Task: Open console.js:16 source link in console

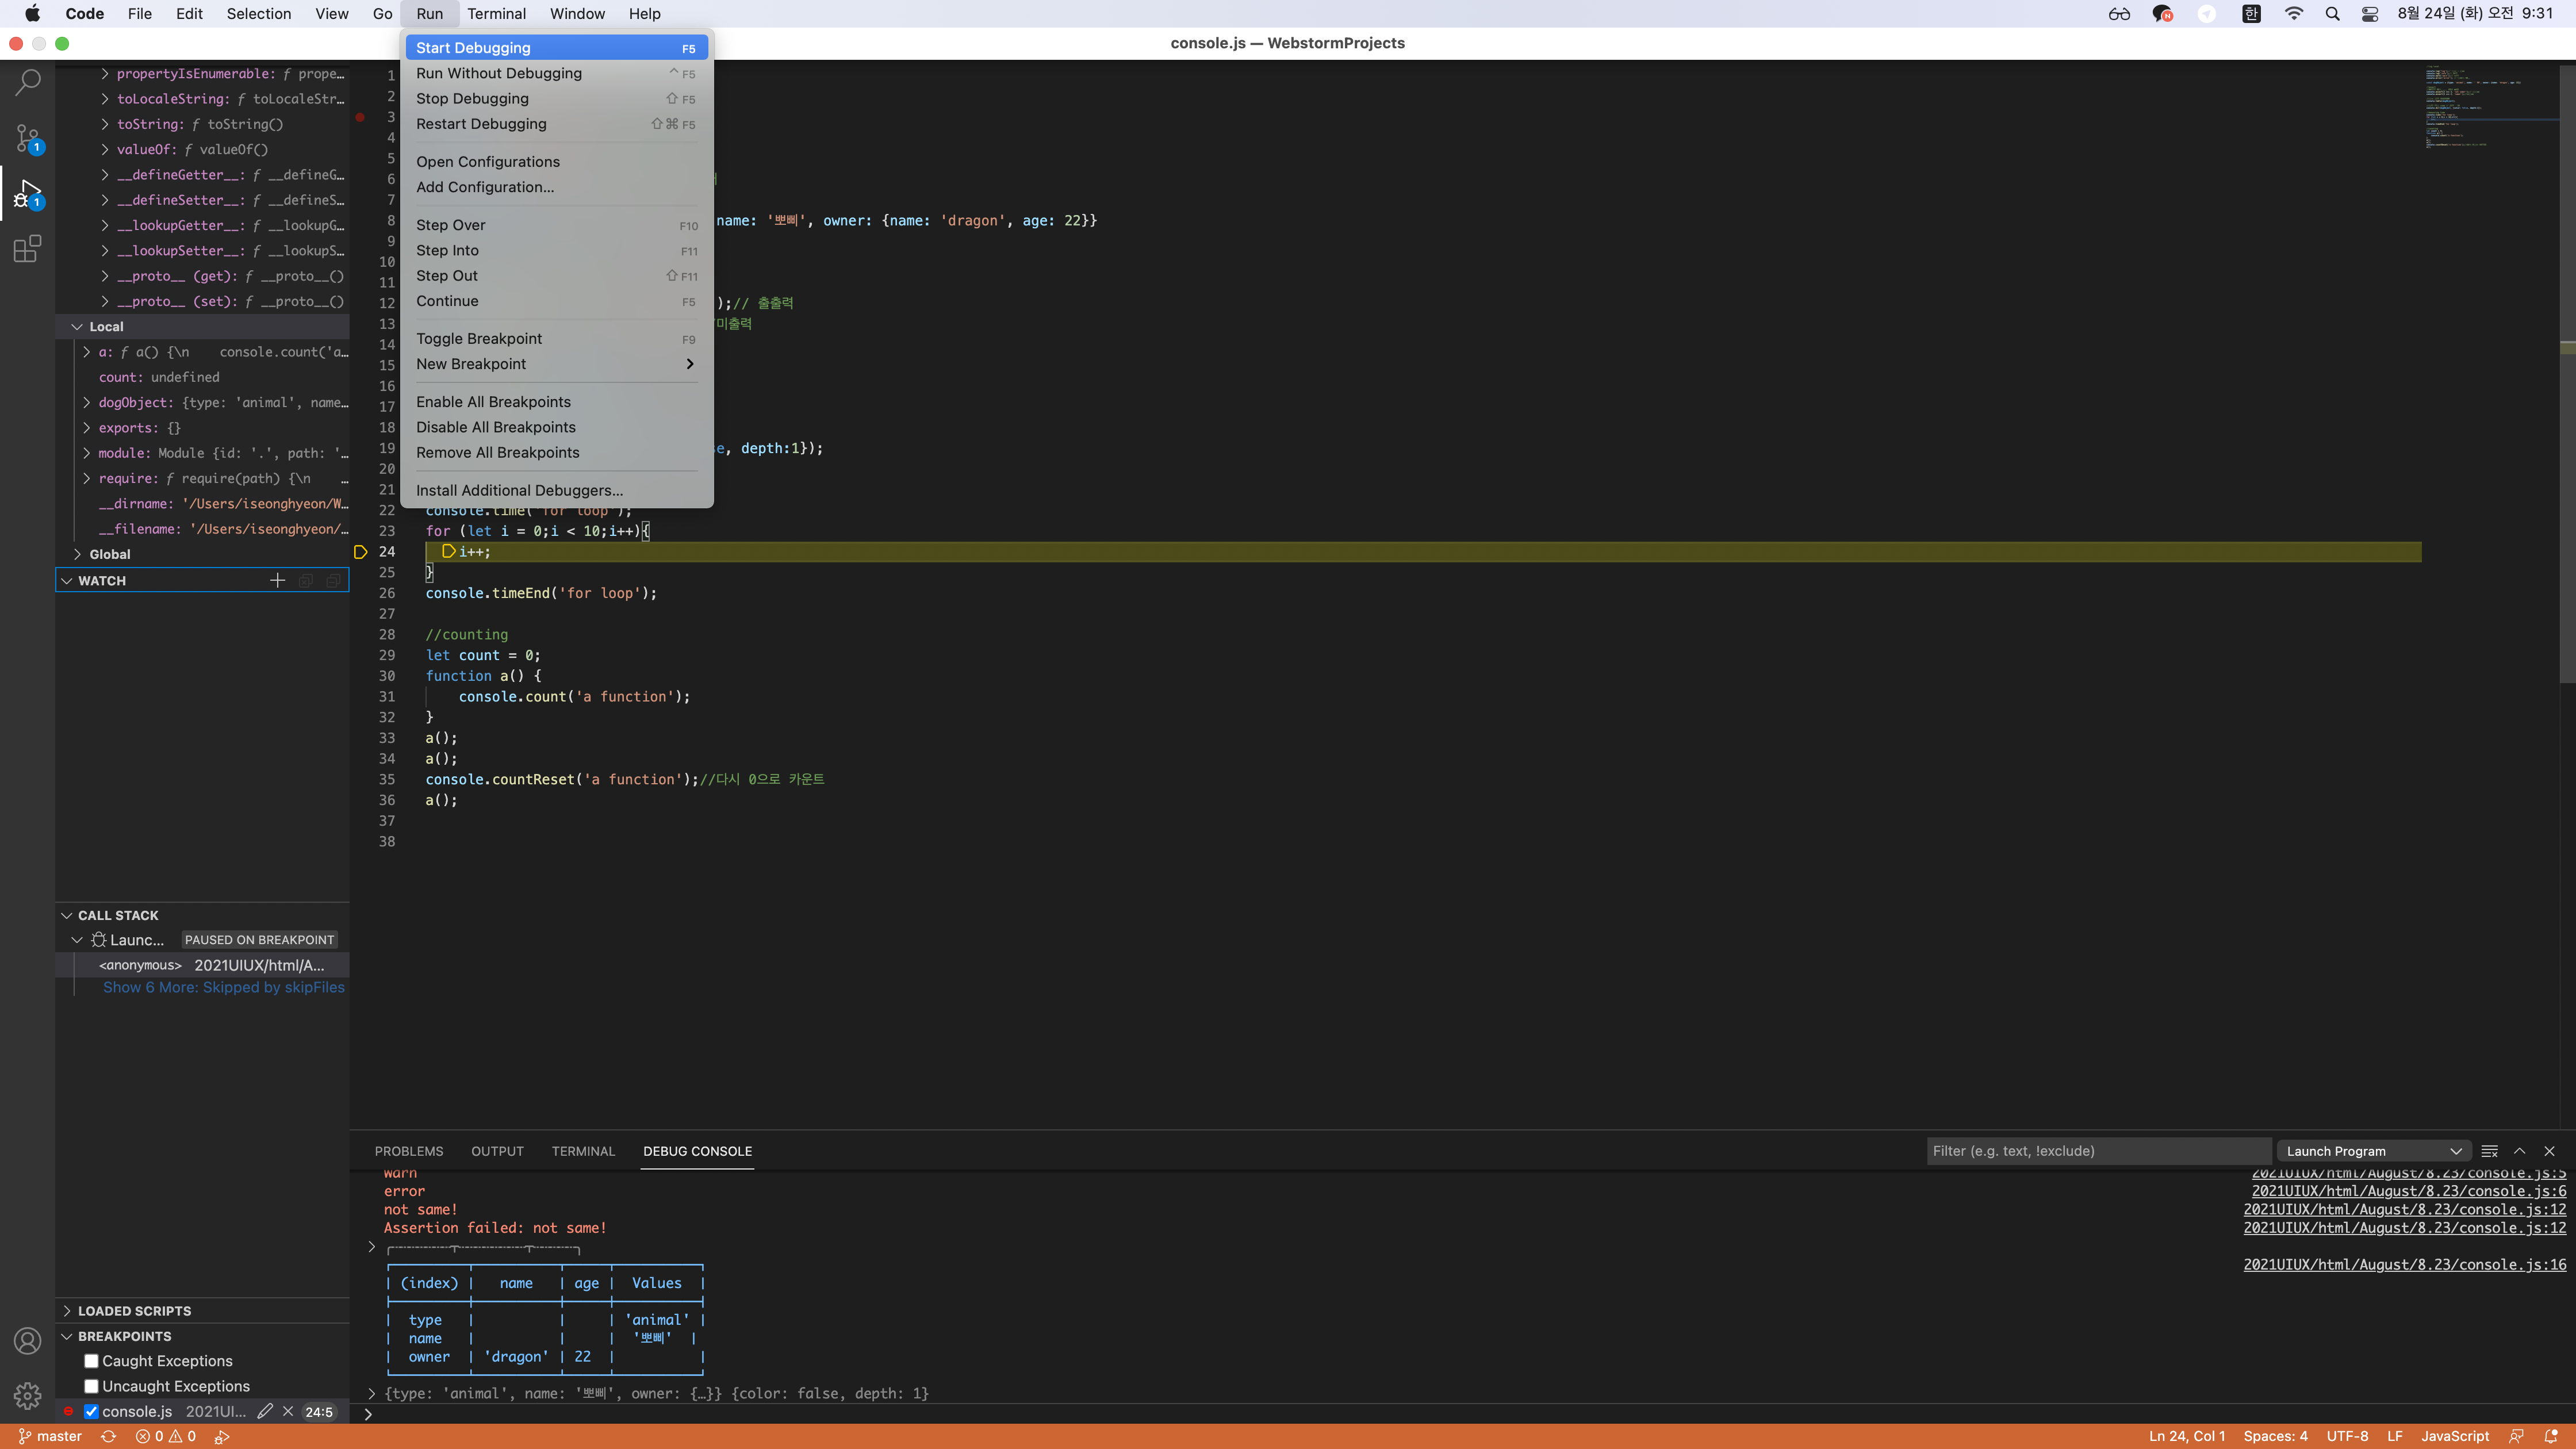Action: pos(2404,1264)
